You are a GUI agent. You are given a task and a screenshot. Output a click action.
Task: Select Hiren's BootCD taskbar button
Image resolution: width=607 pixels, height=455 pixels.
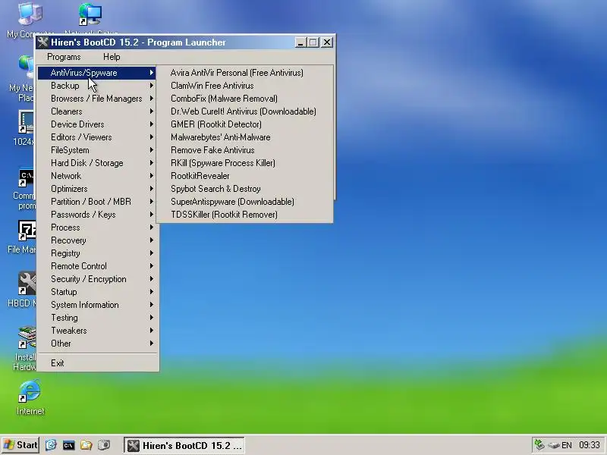pos(184,445)
